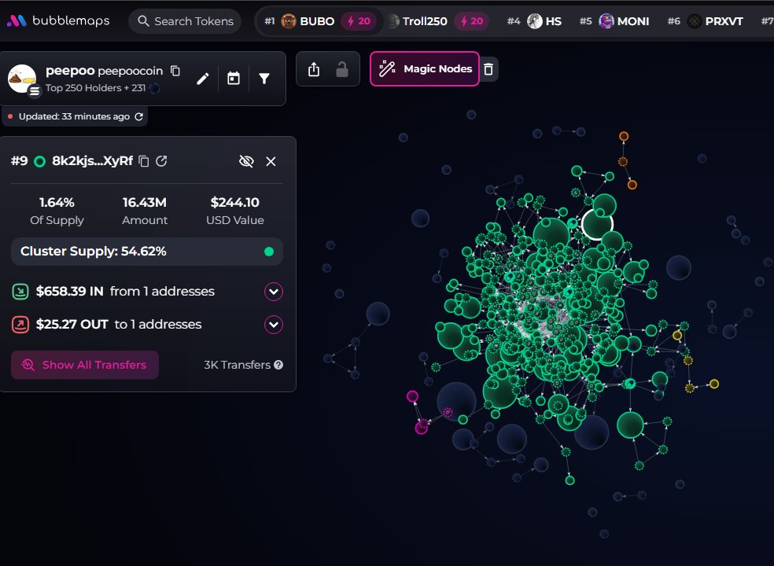Click the topmost orange ring bubble node
774x566 pixels.
click(x=624, y=136)
